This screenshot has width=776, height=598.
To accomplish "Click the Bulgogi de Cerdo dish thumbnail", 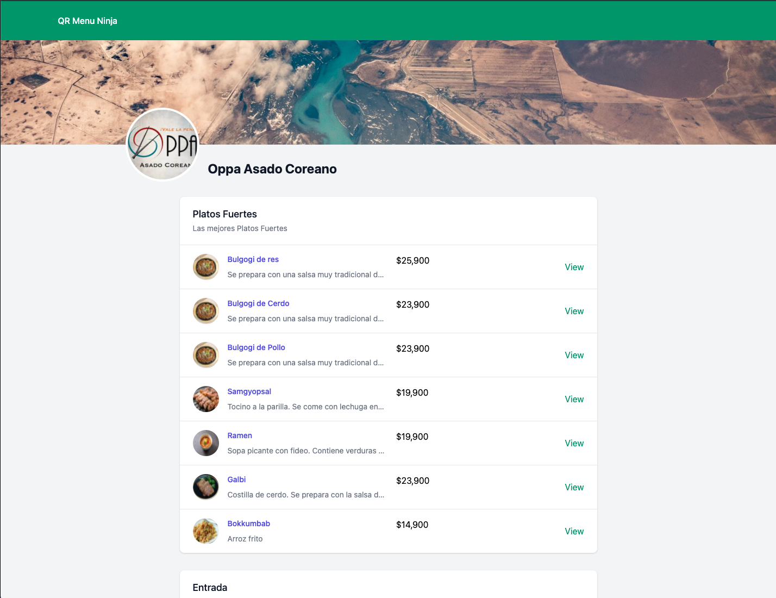I will point(206,311).
